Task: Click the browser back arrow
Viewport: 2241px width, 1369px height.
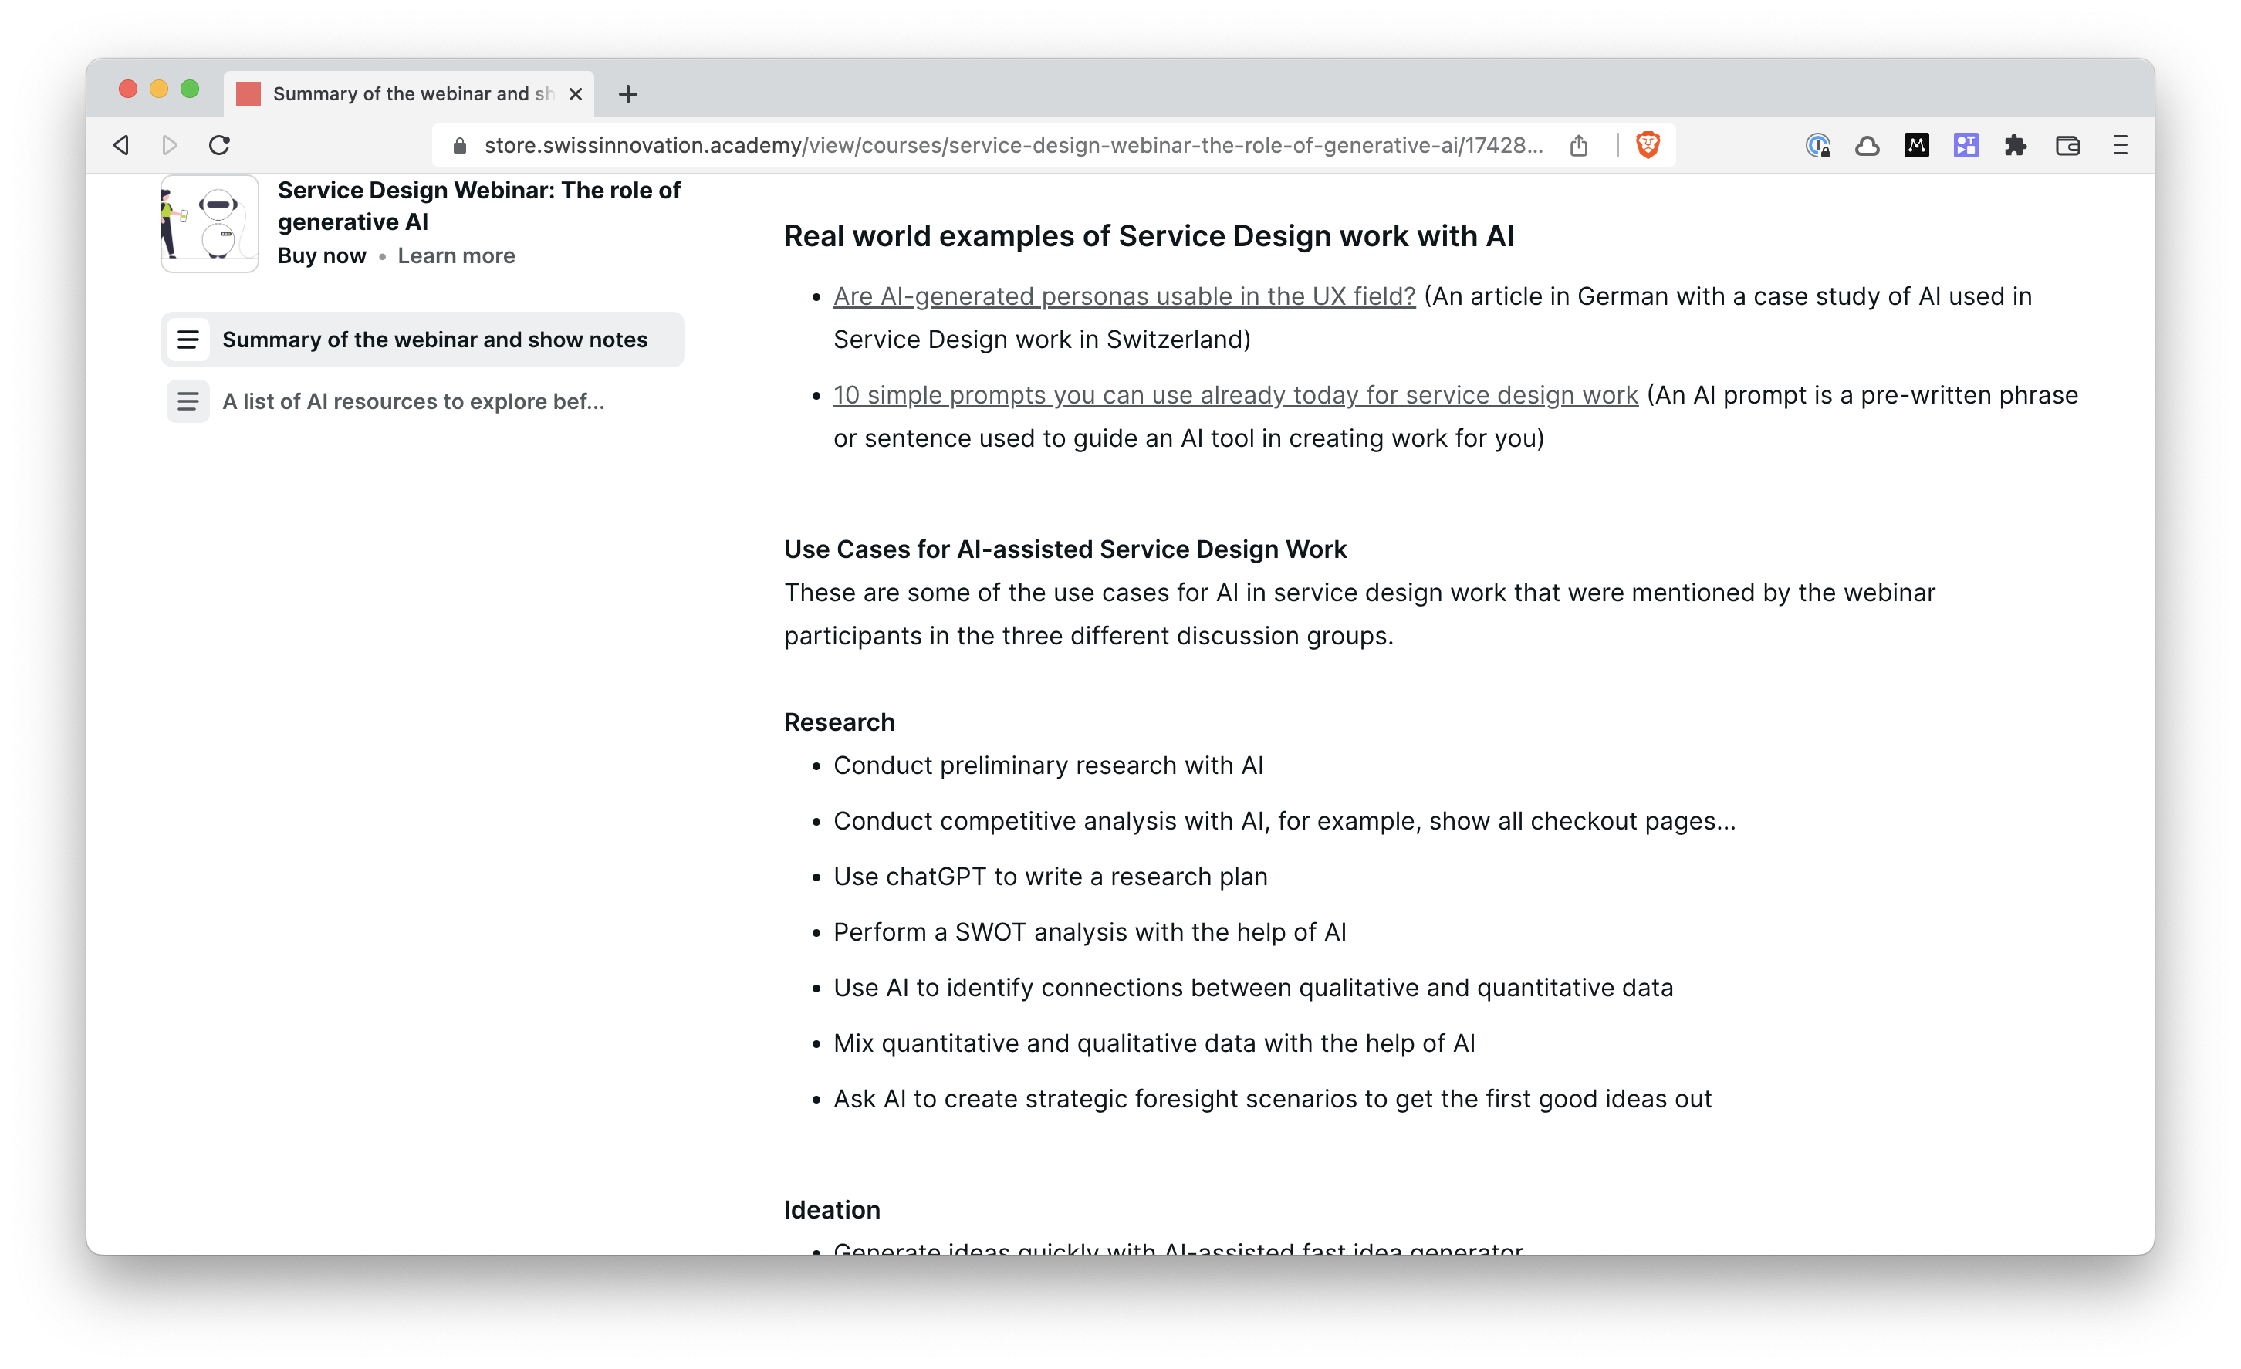Action: pos(121,146)
